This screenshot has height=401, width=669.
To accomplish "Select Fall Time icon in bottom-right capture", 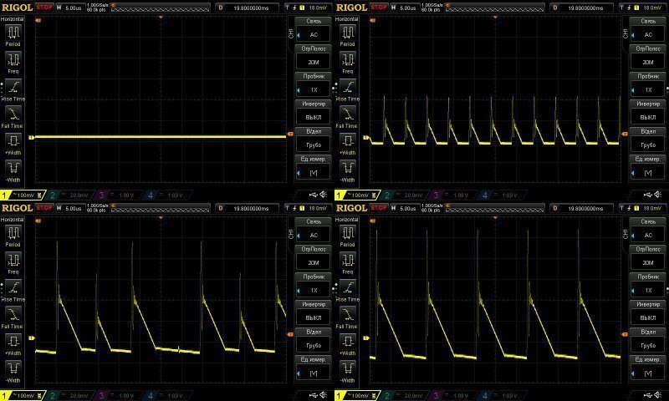I will click(348, 315).
